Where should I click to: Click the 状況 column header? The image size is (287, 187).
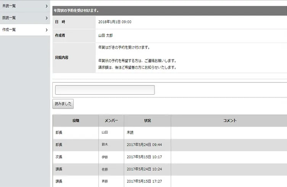pos(147,121)
